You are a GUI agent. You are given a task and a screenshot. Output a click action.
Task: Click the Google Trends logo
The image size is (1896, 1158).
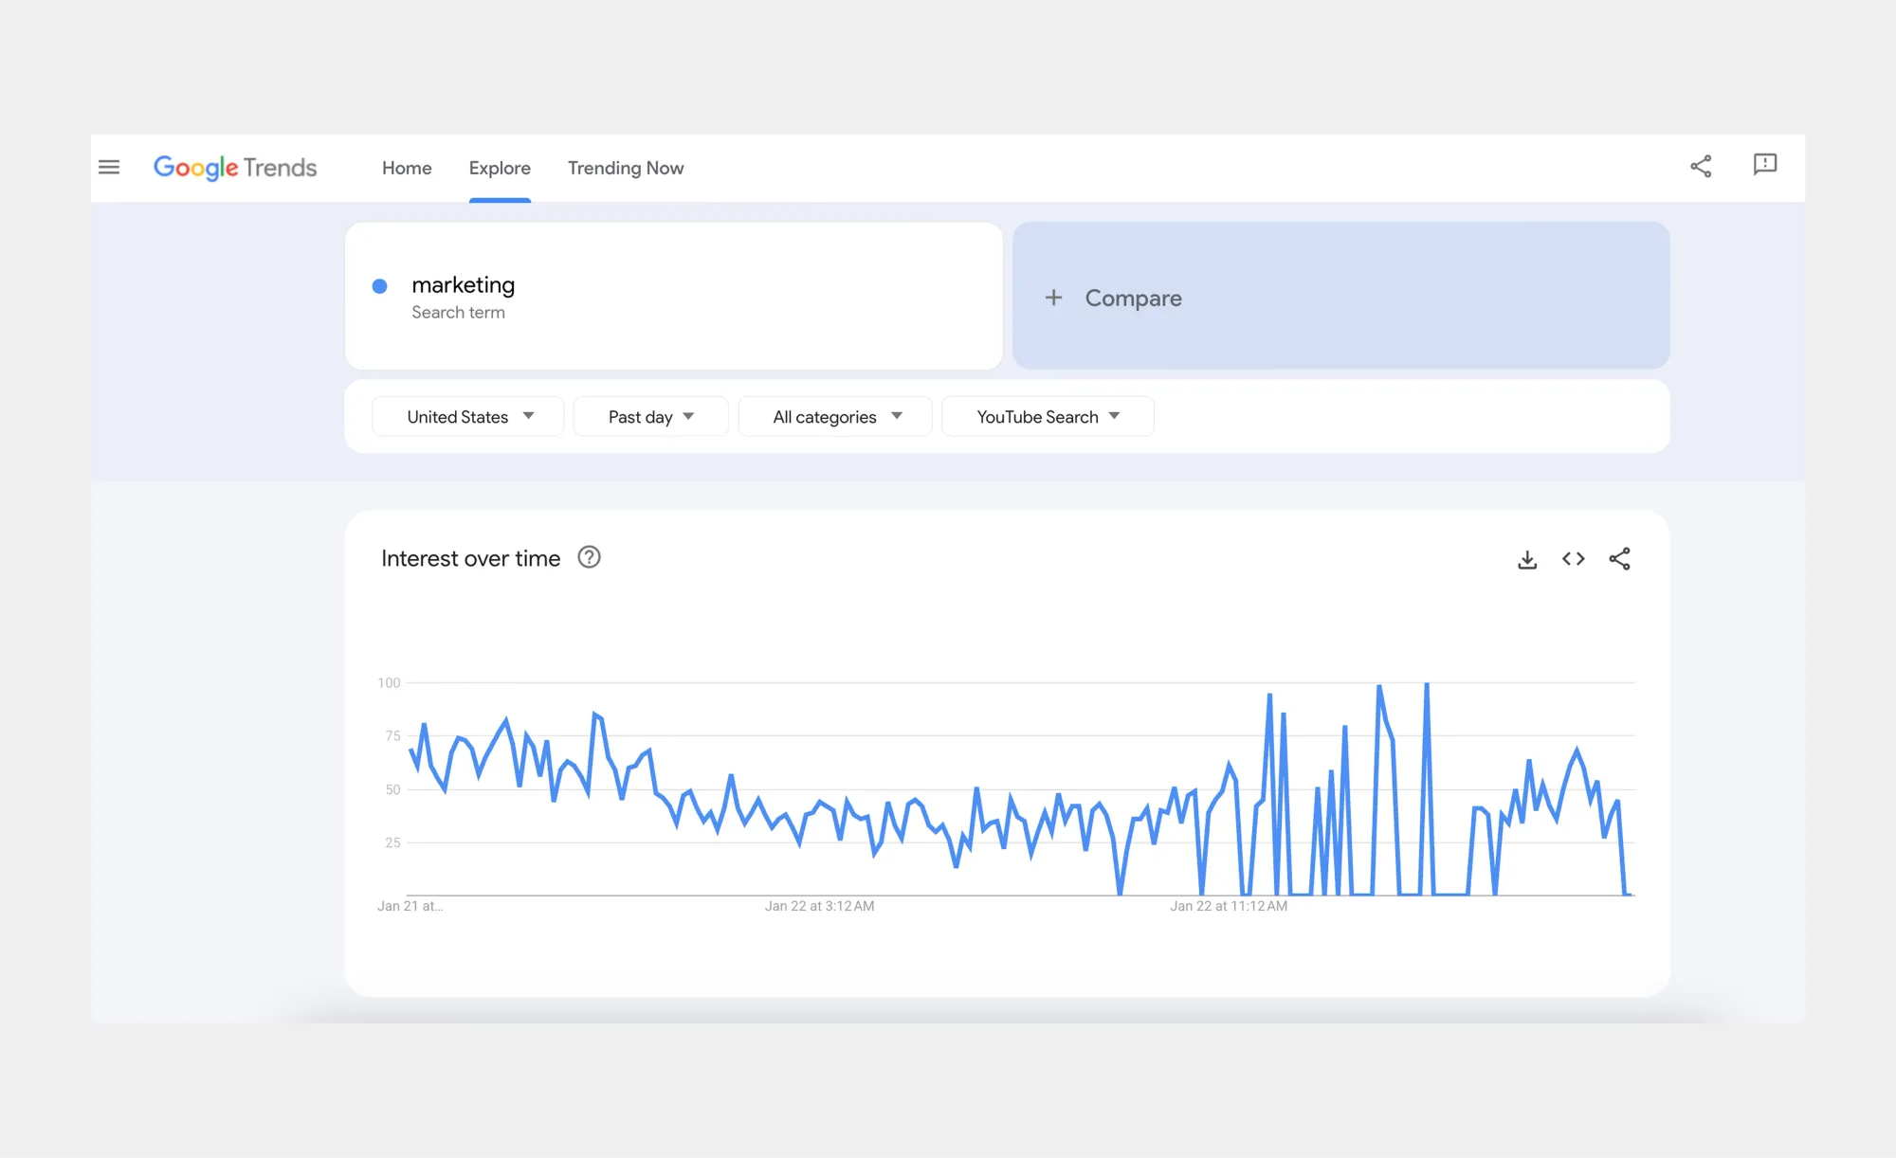235,168
